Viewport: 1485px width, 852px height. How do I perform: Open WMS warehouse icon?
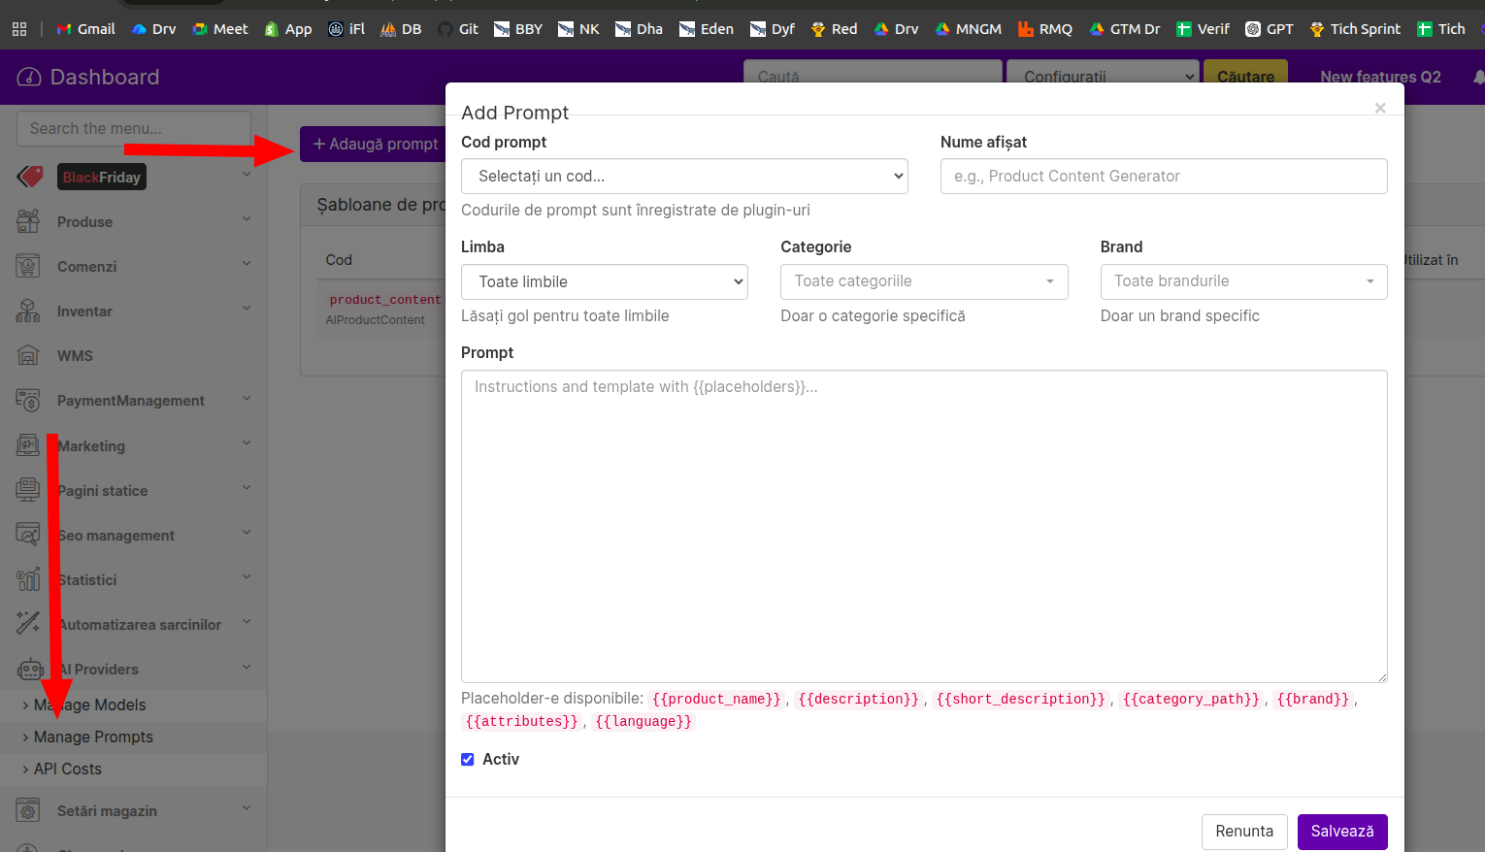coord(28,355)
